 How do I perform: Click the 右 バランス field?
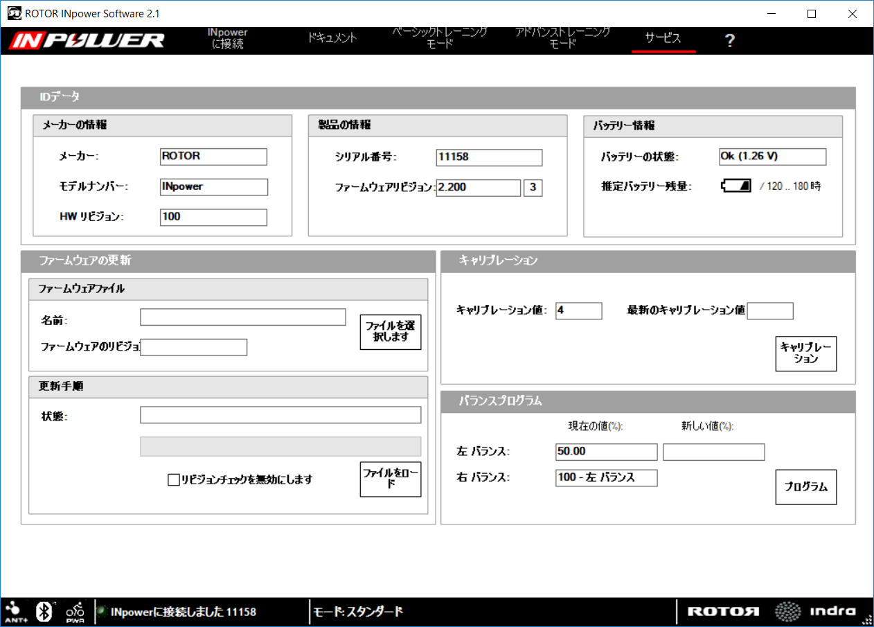pos(606,478)
